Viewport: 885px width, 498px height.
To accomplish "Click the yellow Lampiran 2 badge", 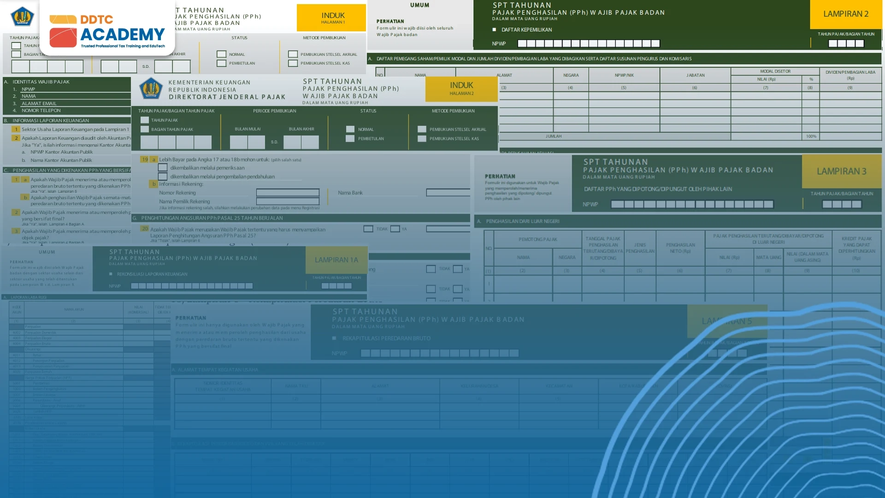I will tap(845, 14).
